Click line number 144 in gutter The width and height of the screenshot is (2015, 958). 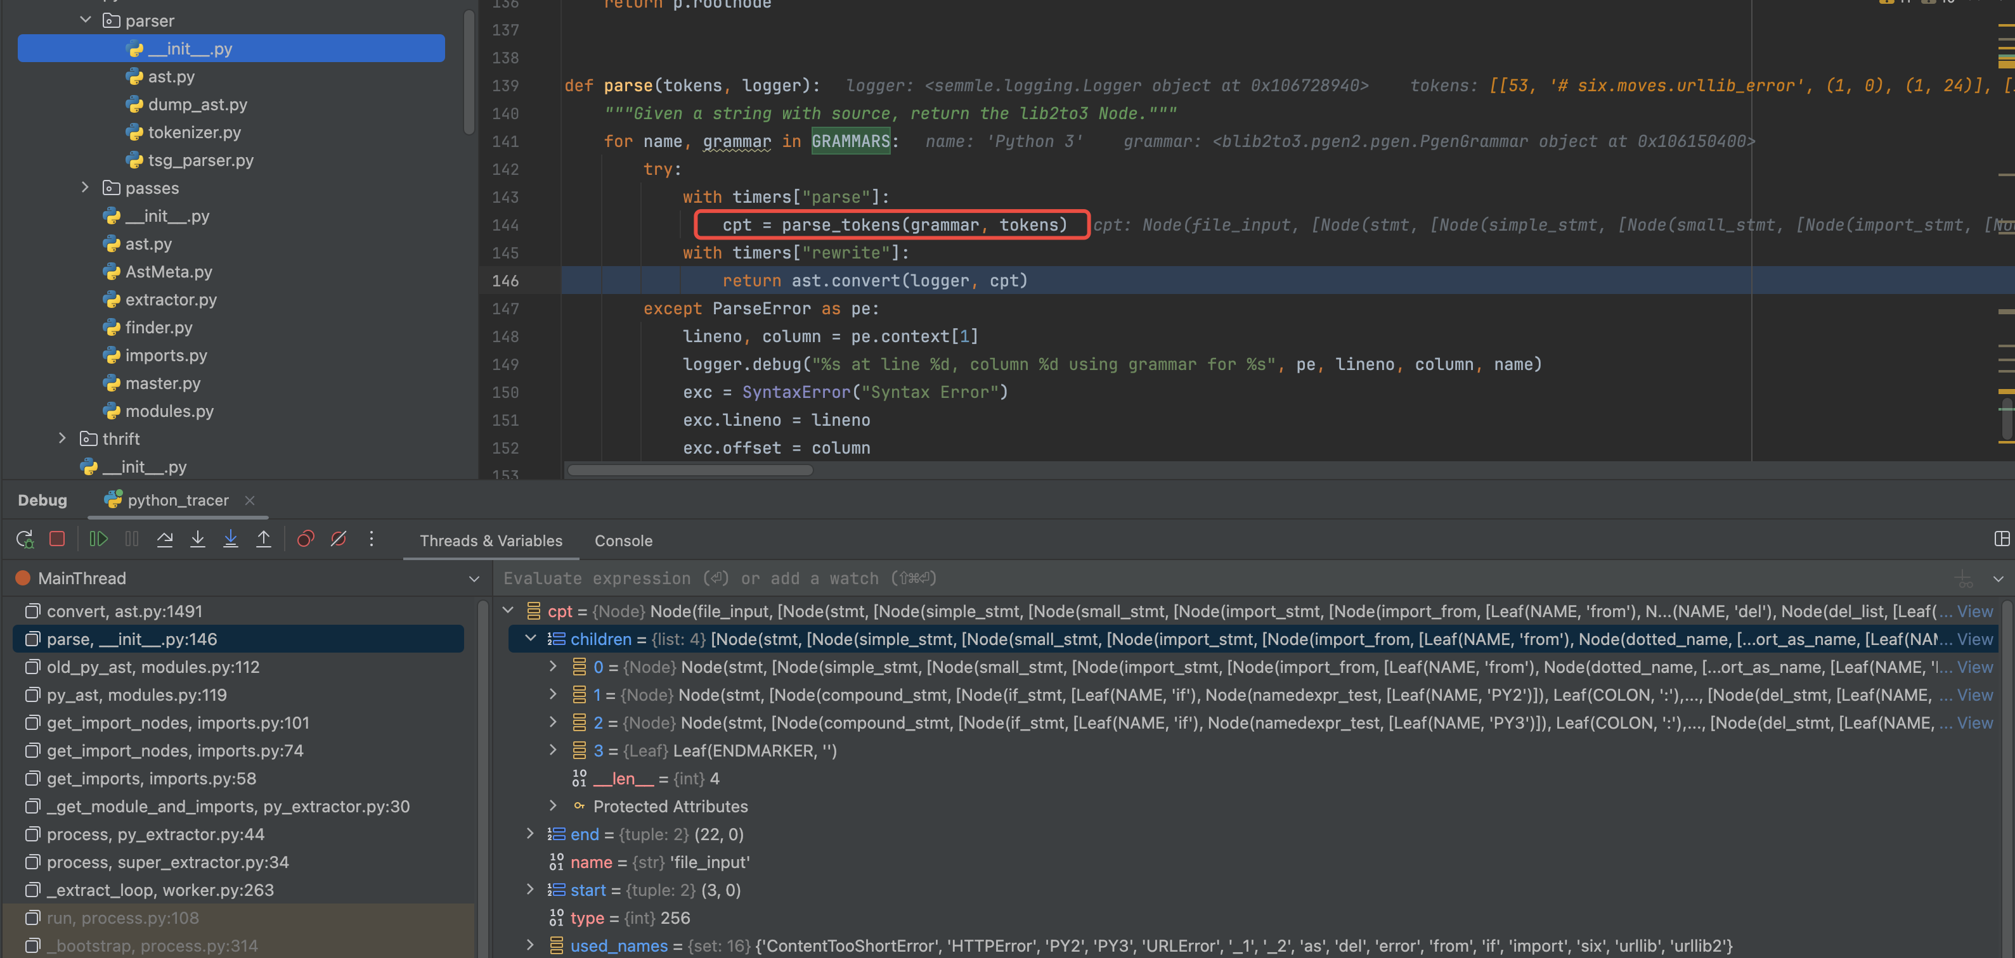[505, 225]
